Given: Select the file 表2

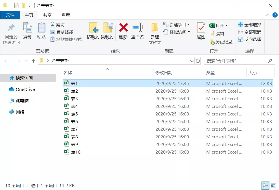Looking at the screenshot, I should point(168,91).
